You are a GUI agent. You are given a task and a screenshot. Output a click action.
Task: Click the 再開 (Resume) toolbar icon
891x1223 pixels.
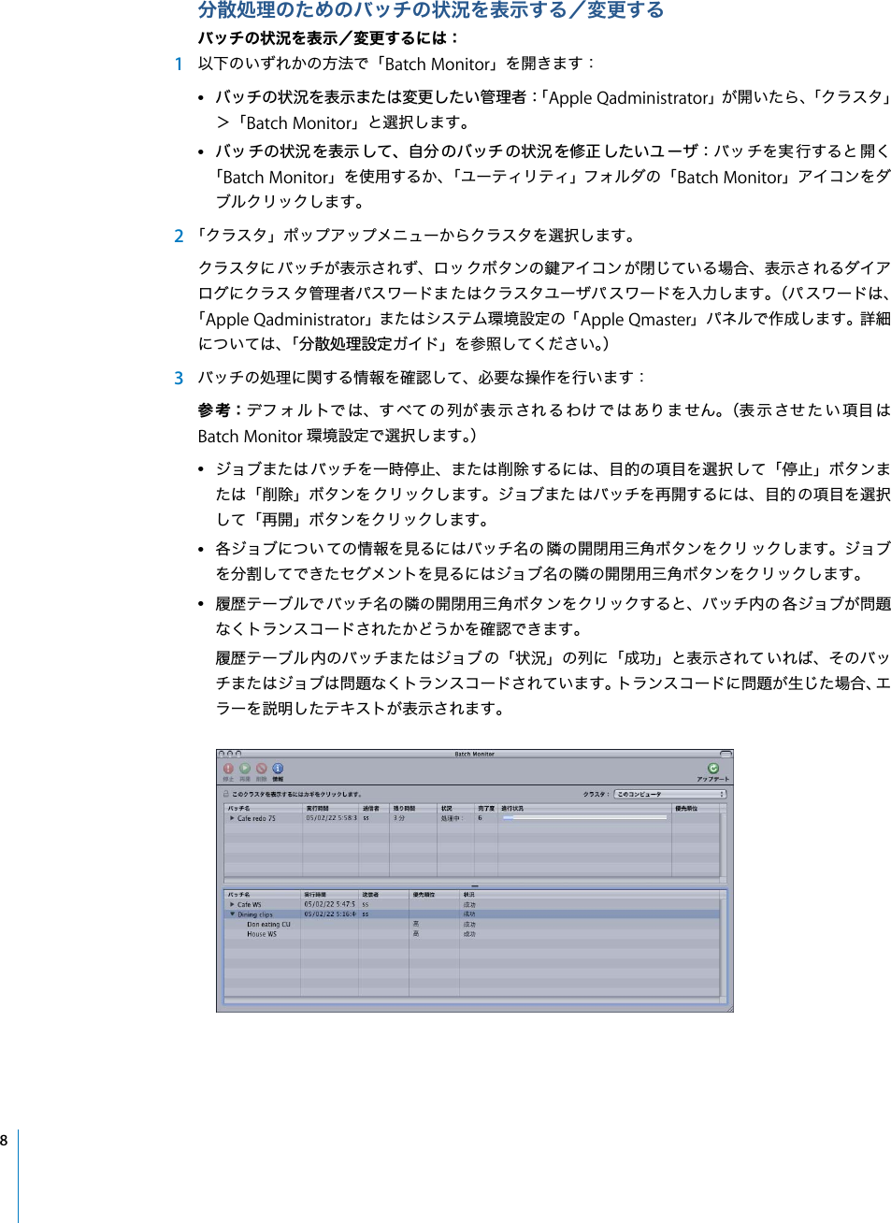pos(243,769)
